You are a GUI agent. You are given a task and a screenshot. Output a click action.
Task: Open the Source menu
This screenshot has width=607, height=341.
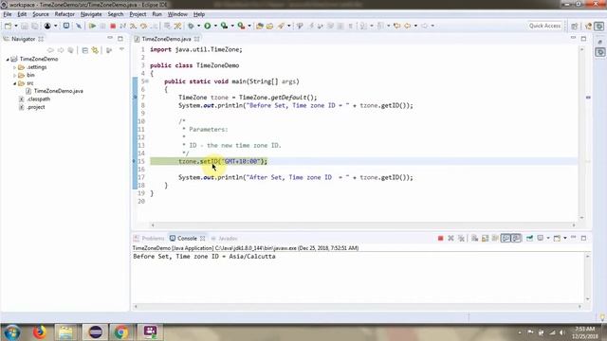click(40, 14)
